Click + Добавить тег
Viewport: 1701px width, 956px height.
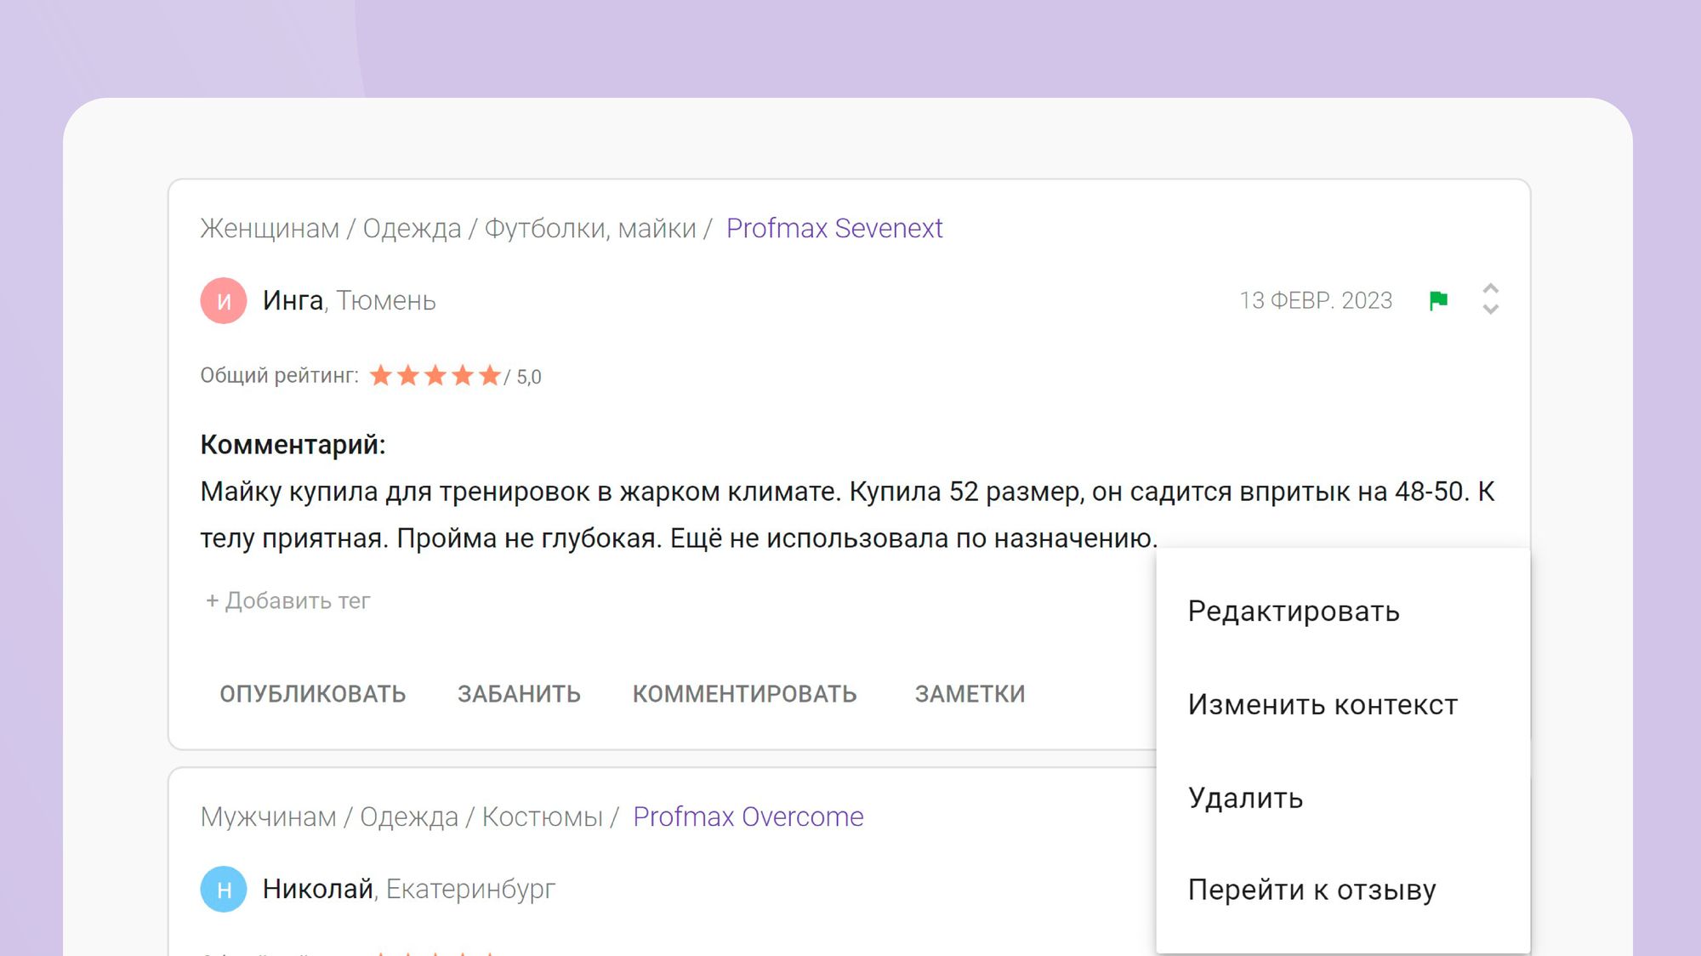[x=288, y=600]
